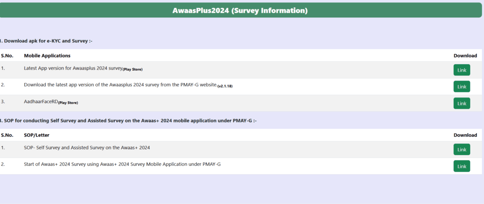Click the (Play Store) label beside Awaasplus survey
Image resolution: width=484 pixels, height=204 pixels.
(x=133, y=70)
